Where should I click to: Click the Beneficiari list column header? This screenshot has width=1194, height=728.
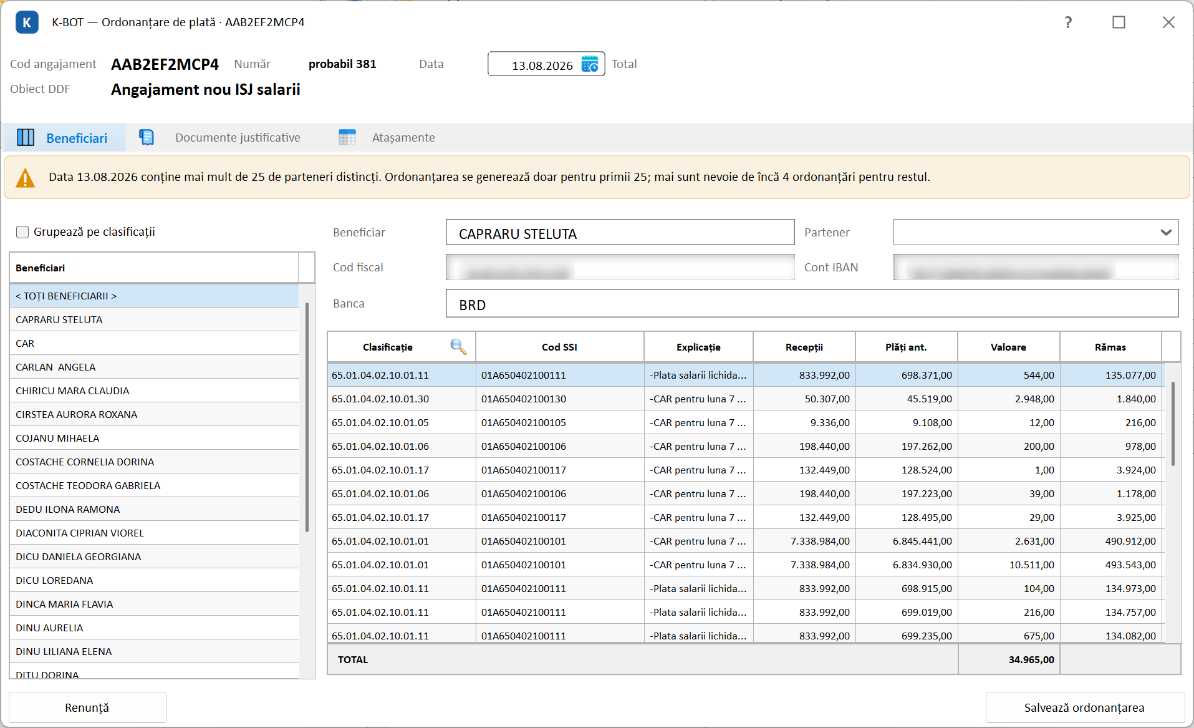coord(154,268)
